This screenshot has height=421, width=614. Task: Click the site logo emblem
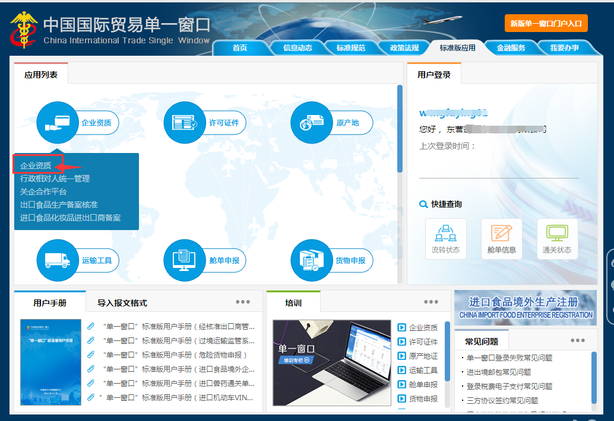tap(24, 30)
